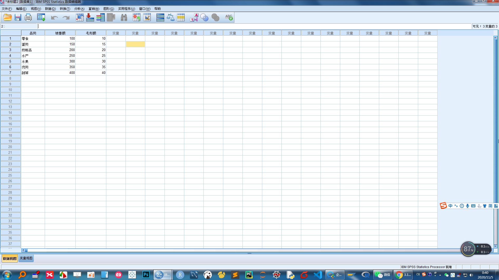The height and width of the screenshot is (280, 499).
Task: Click the Go to variable icon
Action: pyautogui.click(x=90, y=18)
